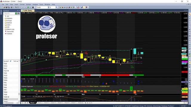Image resolution: width=191 pixels, height=107 pixels.
Task: Close the TLKM (Daily) tab
Action: click(x=33, y=11)
